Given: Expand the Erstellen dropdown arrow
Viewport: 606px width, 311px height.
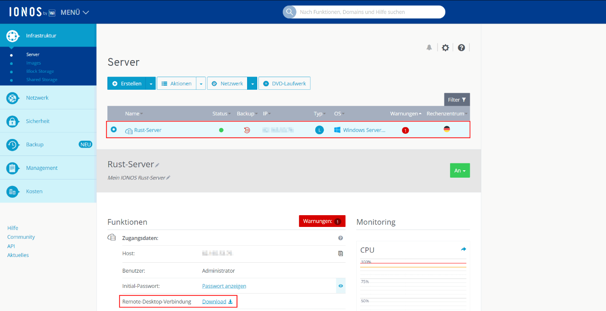Looking at the screenshot, I should 151,84.
